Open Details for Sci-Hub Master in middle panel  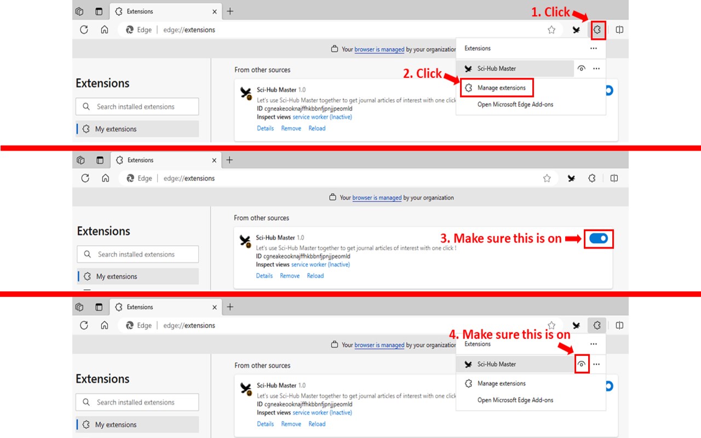(x=265, y=276)
